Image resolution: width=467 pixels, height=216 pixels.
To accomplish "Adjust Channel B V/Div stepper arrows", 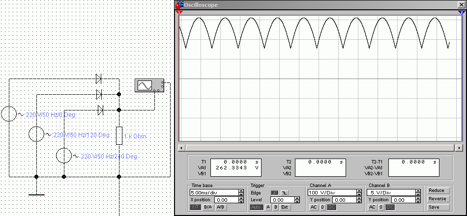I will (418, 193).
